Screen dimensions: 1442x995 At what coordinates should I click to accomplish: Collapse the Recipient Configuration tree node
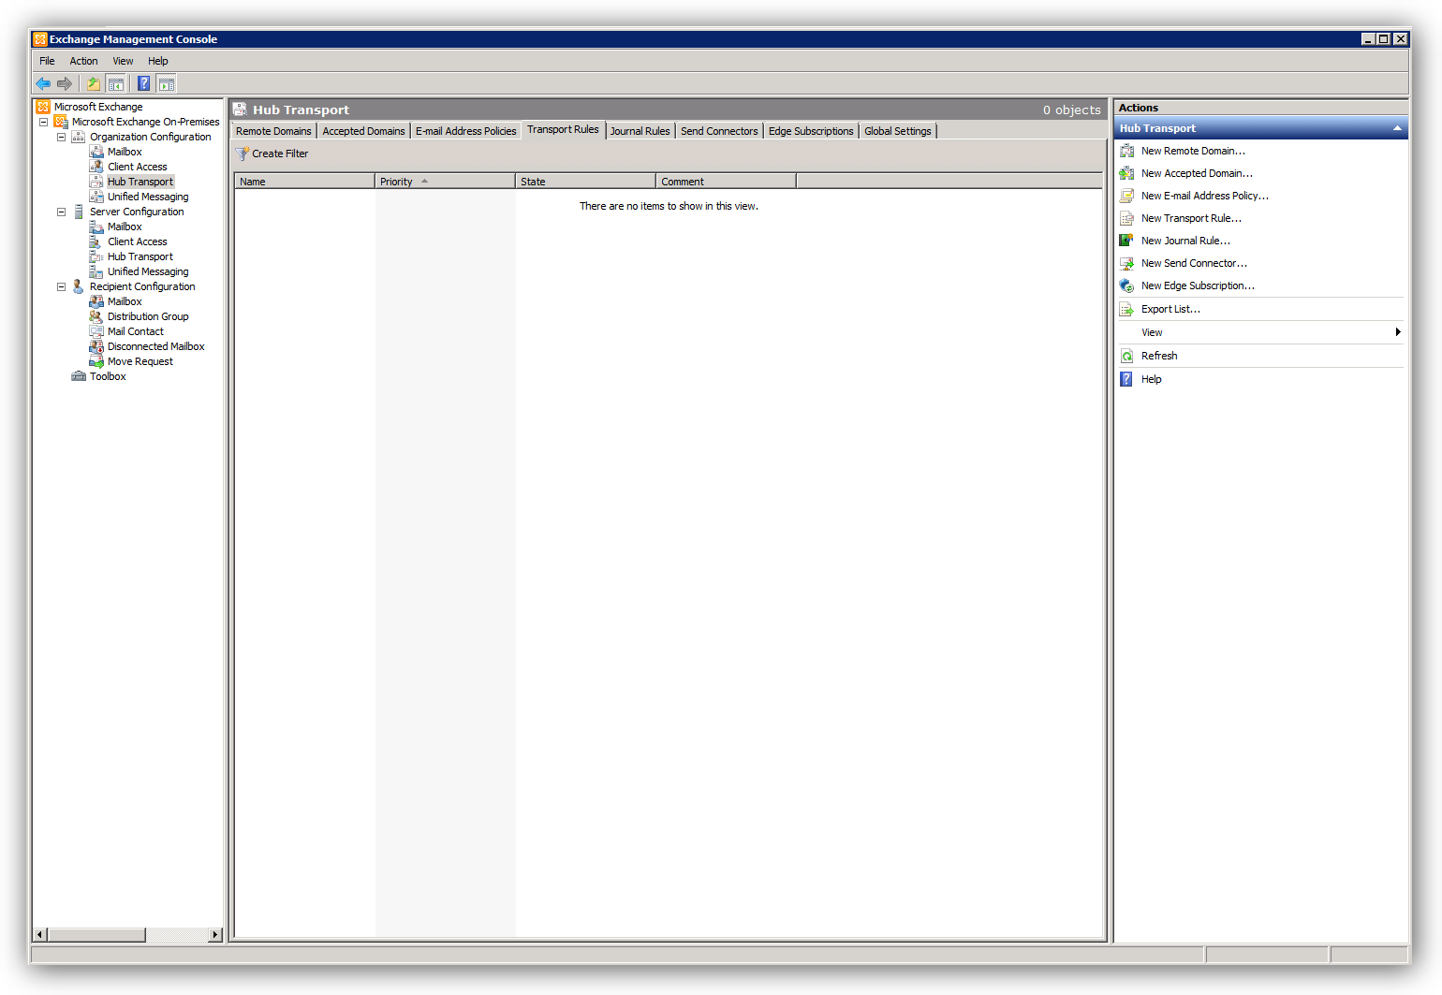tap(61, 286)
